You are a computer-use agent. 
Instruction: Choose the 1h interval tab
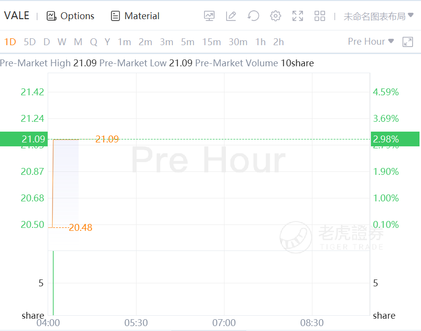[x=260, y=42]
